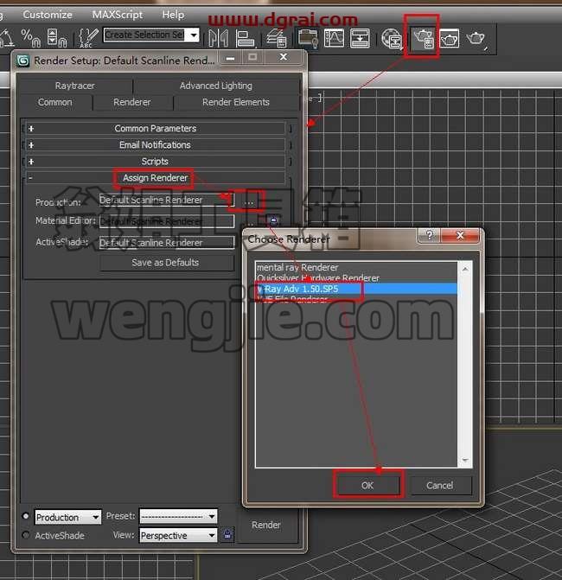Open the Curve Editor icon
This screenshot has height=580, width=562.
pos(334,38)
